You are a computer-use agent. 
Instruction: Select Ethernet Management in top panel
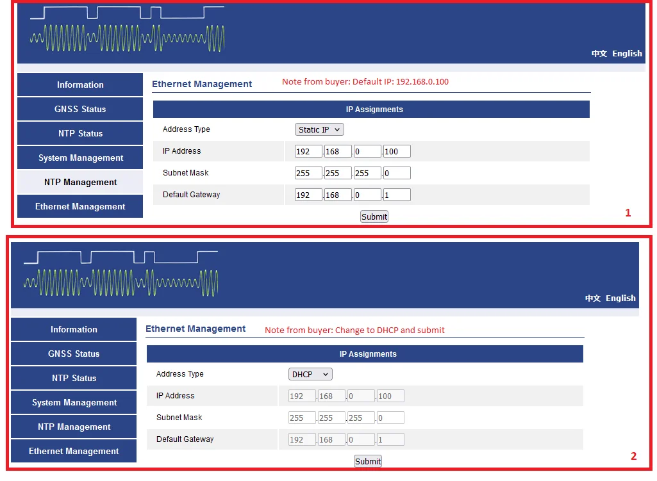coord(80,206)
